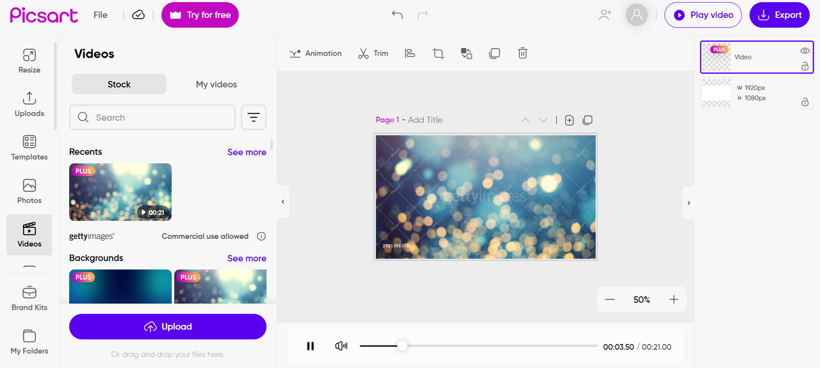Open the Templates panel
820x368 pixels.
click(x=29, y=148)
